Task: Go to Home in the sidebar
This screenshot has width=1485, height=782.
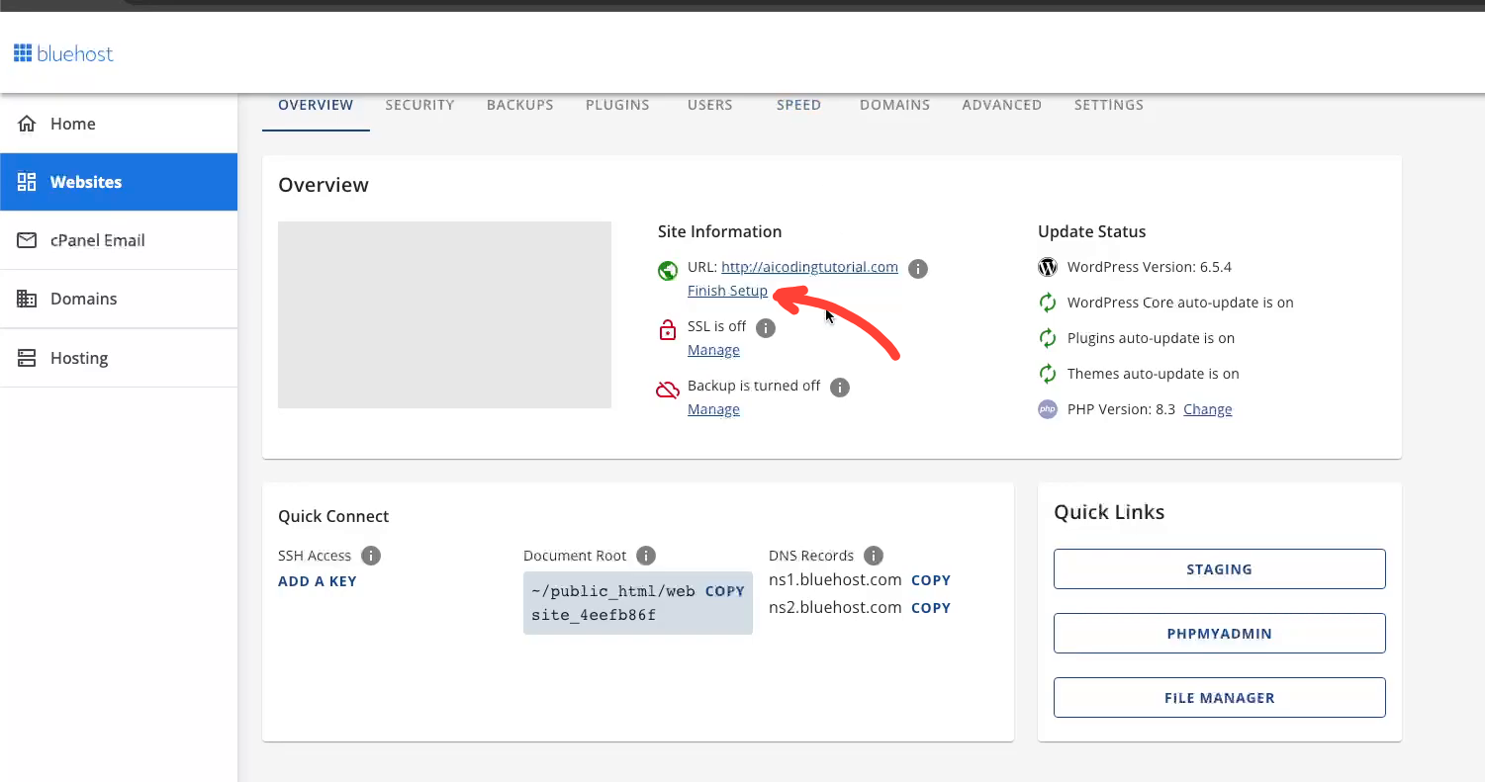Action: [119, 124]
